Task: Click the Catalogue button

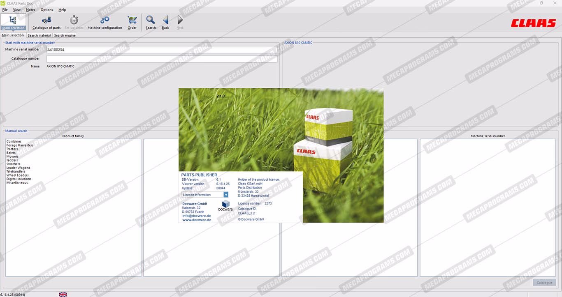Action: pos(544,283)
